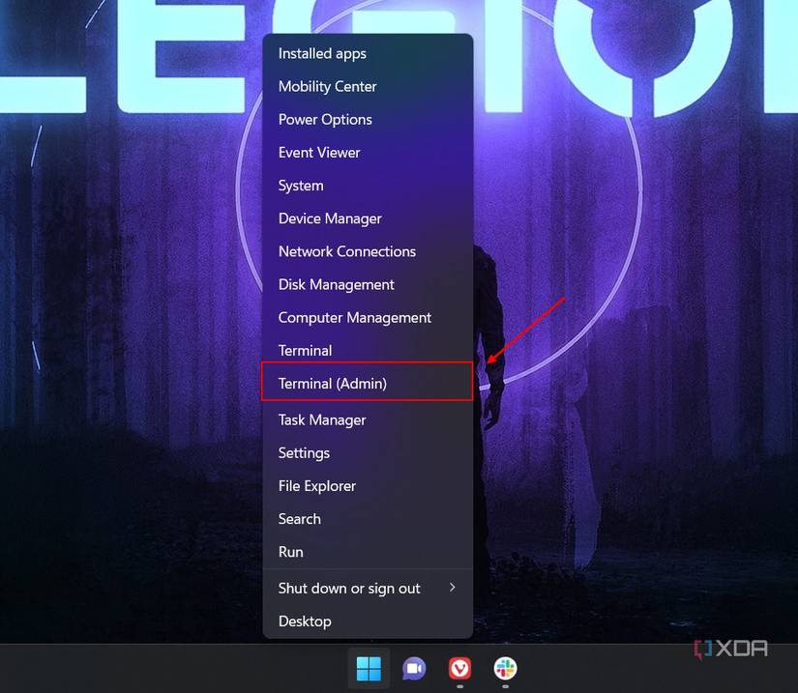The image size is (798, 693).
Task: Open the regular Terminal
Action: pyautogui.click(x=305, y=350)
